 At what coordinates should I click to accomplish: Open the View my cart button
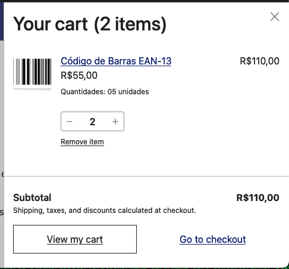75,239
